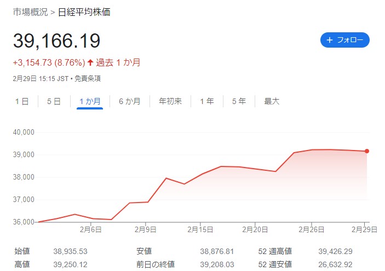Click the 37,000 axis label
385x271 pixels.
point(24,199)
